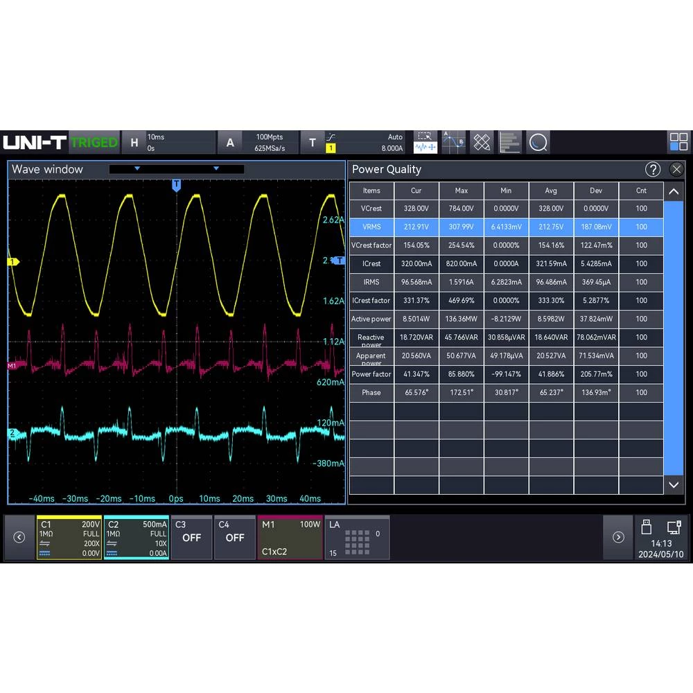
Task: Go to previous channel page arrow
Action: (19, 538)
